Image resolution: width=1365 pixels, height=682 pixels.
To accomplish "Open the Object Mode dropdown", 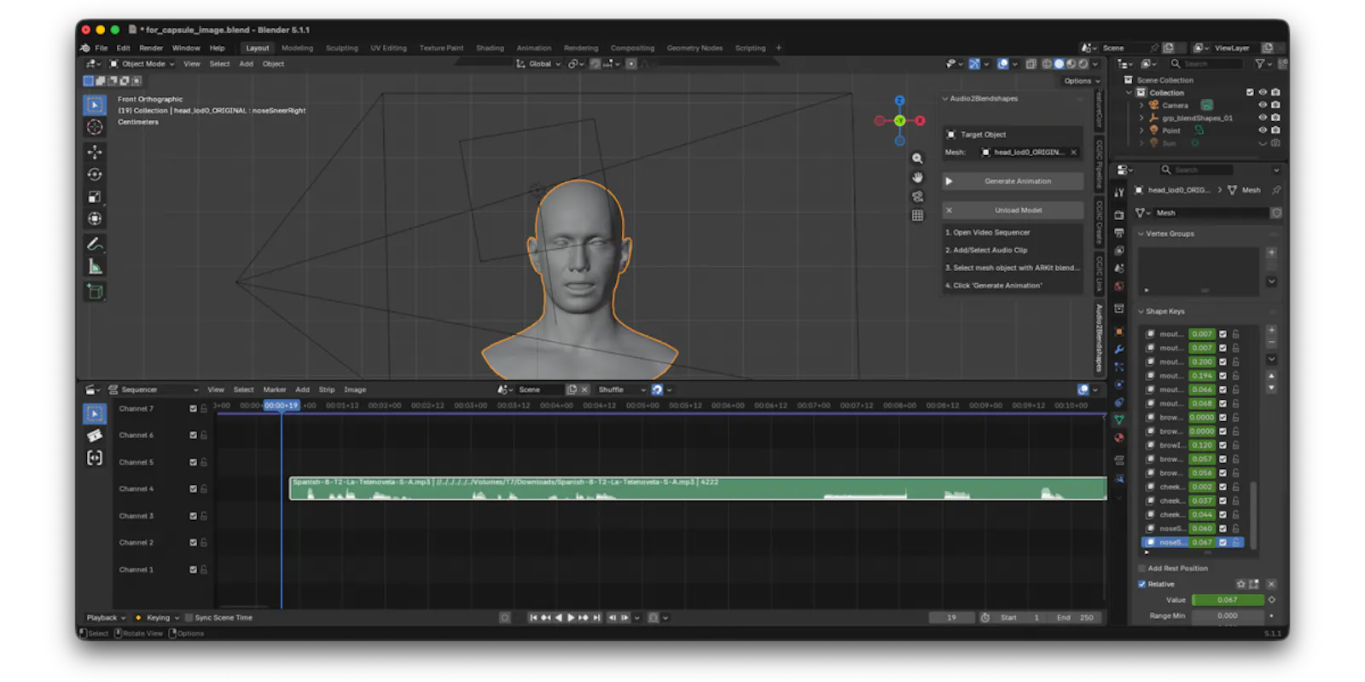I will tap(142, 64).
